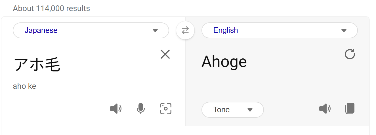Expand the arrow next to Tone

[250, 110]
